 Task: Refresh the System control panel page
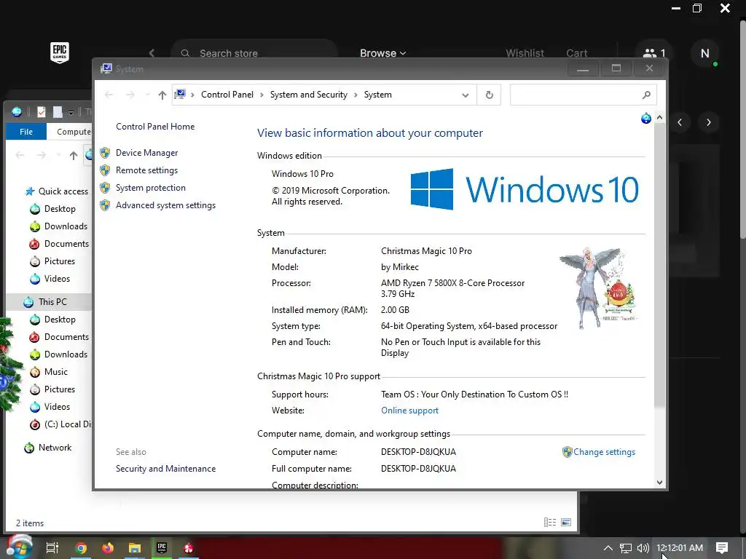click(x=489, y=95)
